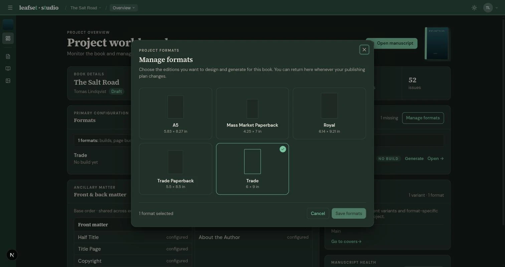Screen dimensions: 505x267
Task: Select the Mass Market Paperback format card
Action: coord(252,113)
